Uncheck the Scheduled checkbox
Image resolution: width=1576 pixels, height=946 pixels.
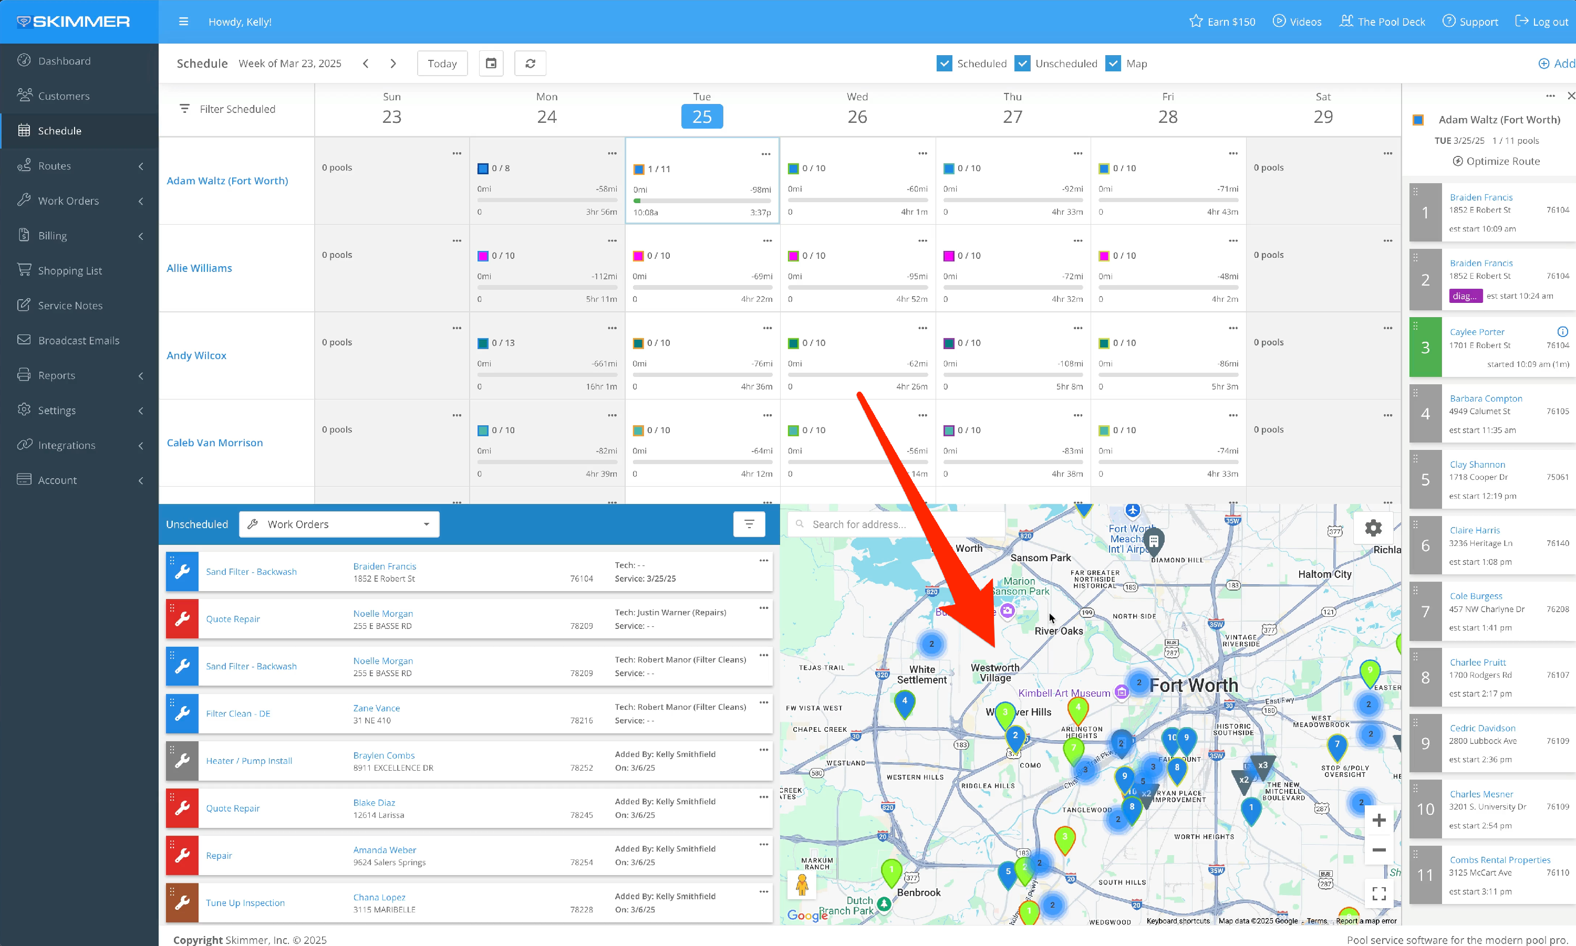pos(944,63)
